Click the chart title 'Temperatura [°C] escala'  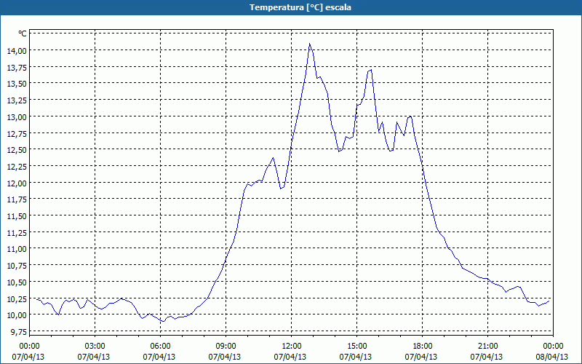[300, 7]
